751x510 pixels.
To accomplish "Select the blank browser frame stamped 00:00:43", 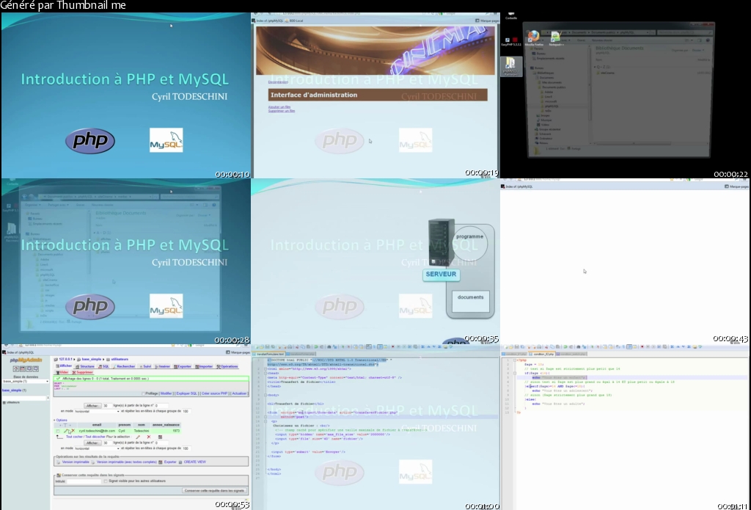I will click(x=626, y=261).
